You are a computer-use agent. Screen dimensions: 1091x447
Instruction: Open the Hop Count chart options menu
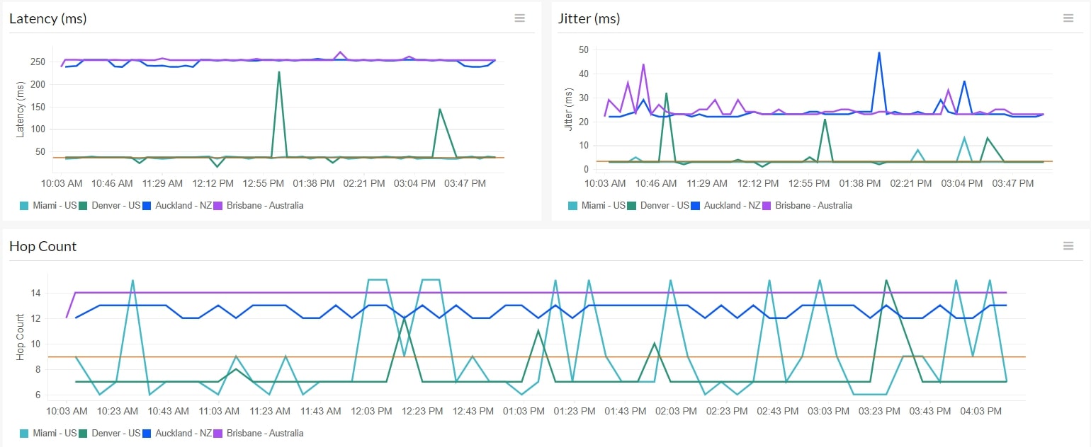1068,245
